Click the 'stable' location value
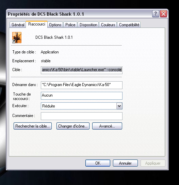Viewport: 179px width, 185px height. pos(46,61)
